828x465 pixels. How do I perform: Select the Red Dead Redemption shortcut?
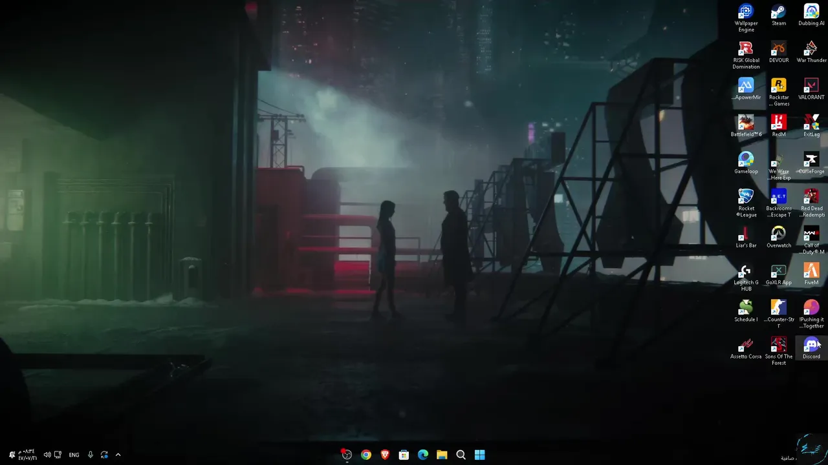pos(811,203)
